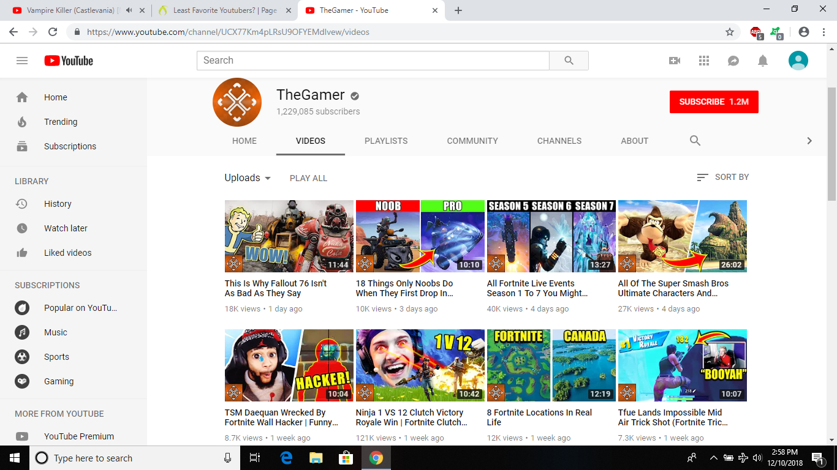Switch to the HOME channel tab
Image resolution: width=837 pixels, height=470 pixels.
click(244, 141)
